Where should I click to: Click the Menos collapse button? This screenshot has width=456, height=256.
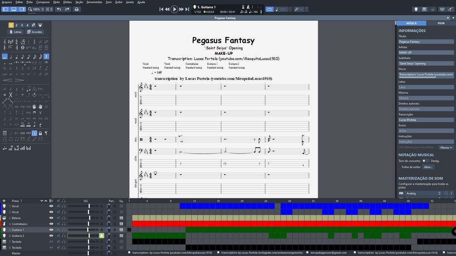[x=446, y=147]
